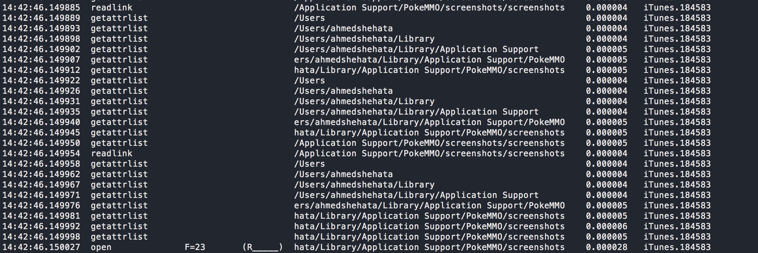Select the timestamp 14:42:46.149885
The image size is (758, 253).
pos(41,8)
